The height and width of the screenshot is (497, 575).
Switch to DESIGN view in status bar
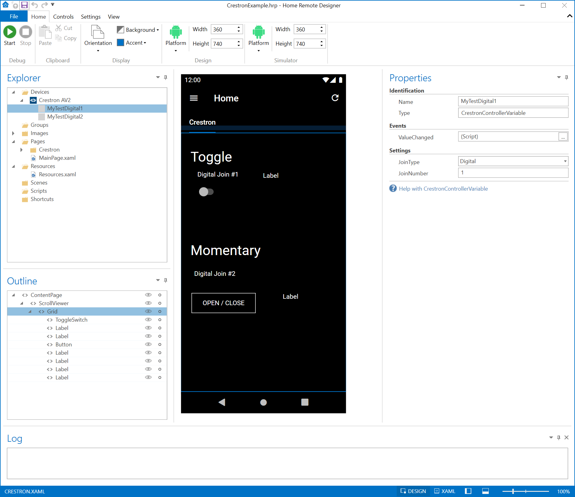click(x=413, y=491)
